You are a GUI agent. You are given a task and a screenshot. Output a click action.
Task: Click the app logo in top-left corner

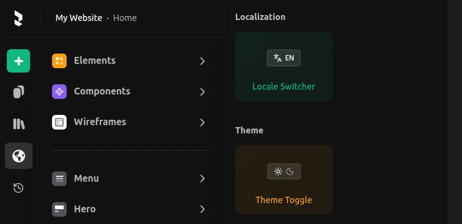[x=18, y=18]
